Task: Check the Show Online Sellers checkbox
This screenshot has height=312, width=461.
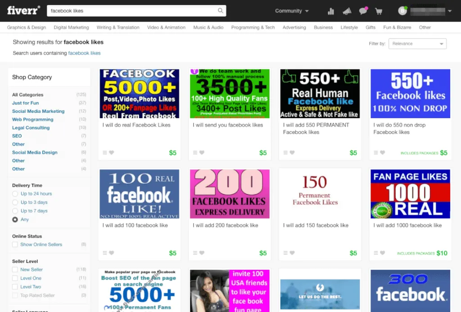Action: click(15, 245)
